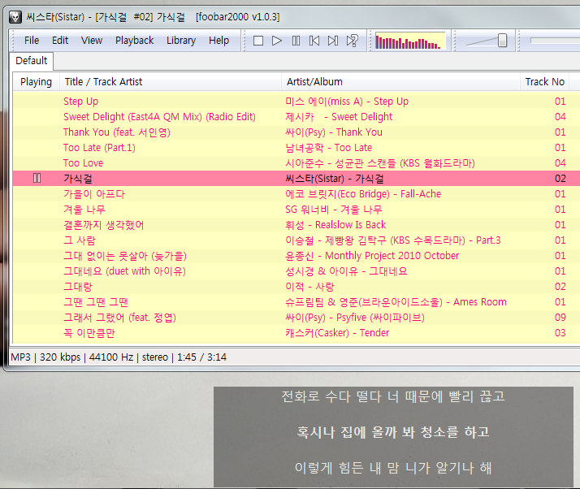Open the File menu
The width and height of the screenshot is (580, 489).
(32, 41)
